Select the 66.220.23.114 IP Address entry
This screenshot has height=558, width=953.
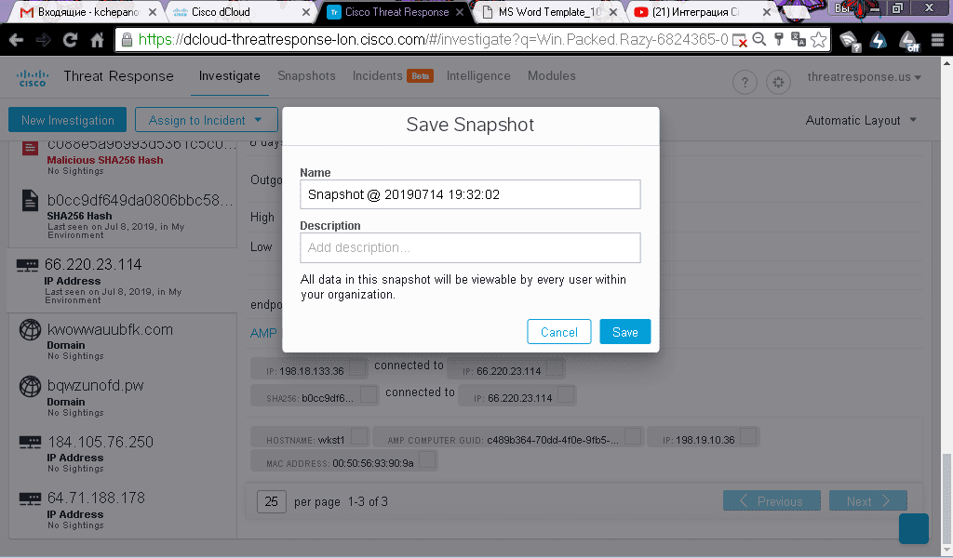pyautogui.click(x=122, y=281)
